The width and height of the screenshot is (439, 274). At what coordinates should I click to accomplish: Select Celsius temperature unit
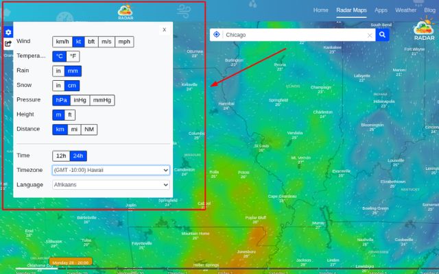60,56
